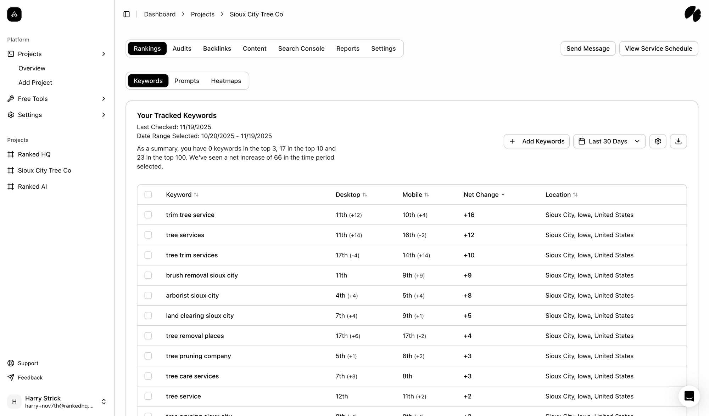Click the Ranked logo icon

(x=14, y=14)
